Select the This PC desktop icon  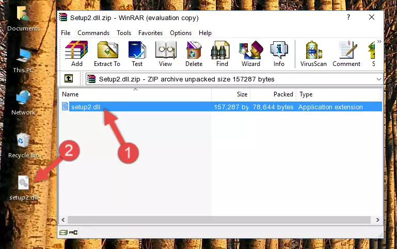coord(23,60)
